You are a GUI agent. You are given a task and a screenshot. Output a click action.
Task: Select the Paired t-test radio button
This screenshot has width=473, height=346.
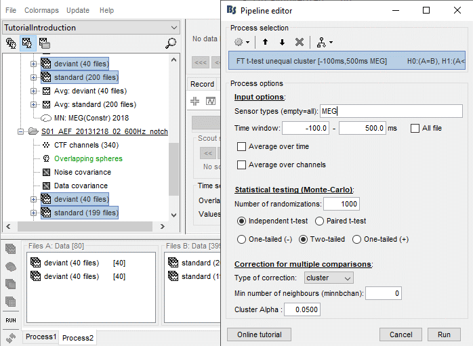pos(320,221)
